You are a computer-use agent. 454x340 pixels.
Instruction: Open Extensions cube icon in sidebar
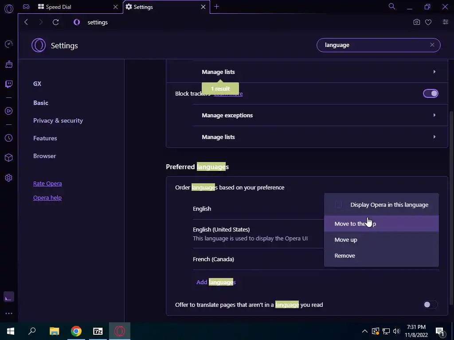[x=9, y=158]
